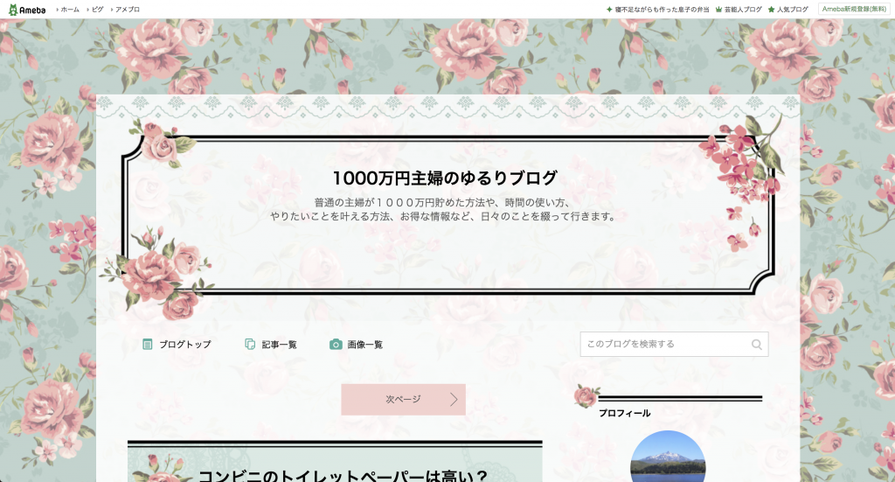Click the star icon beside 人気ブログ
Image resolution: width=895 pixels, height=482 pixels.
[771, 10]
